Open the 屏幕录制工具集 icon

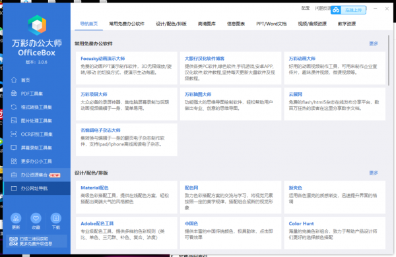point(14,148)
